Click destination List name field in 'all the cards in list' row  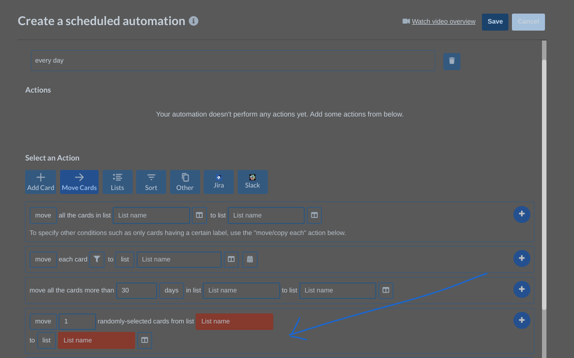[266, 215]
